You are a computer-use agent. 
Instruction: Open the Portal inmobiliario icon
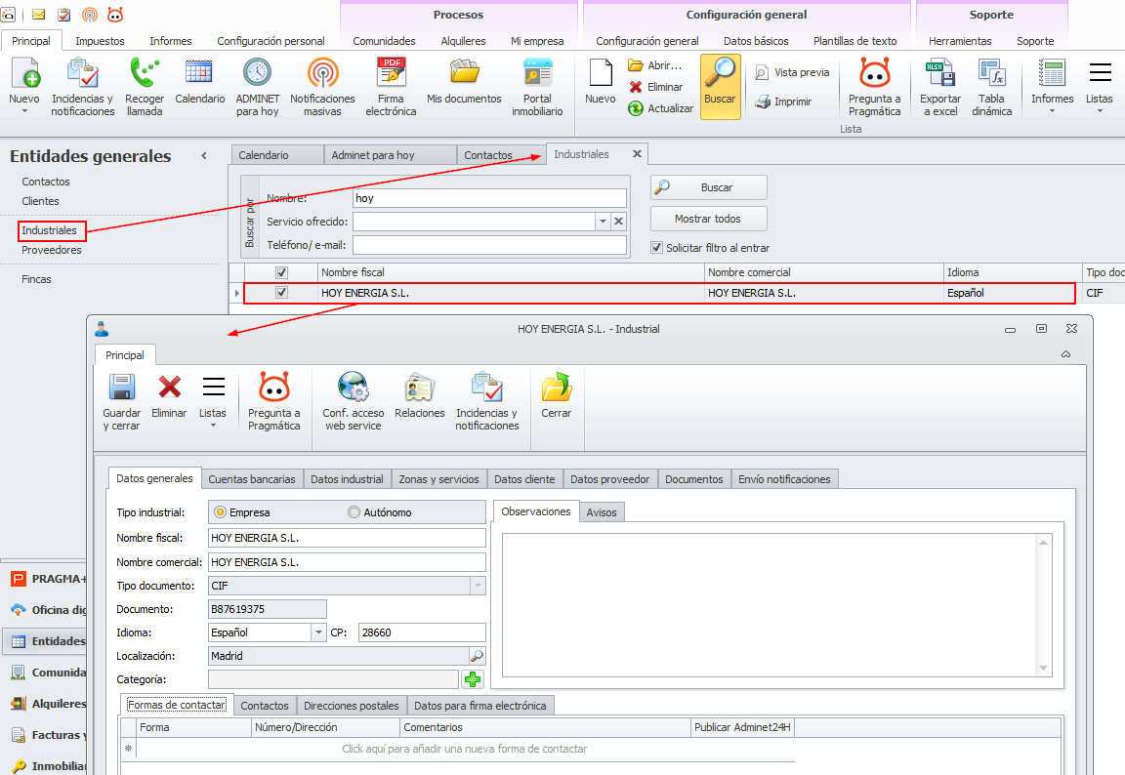coord(537,74)
